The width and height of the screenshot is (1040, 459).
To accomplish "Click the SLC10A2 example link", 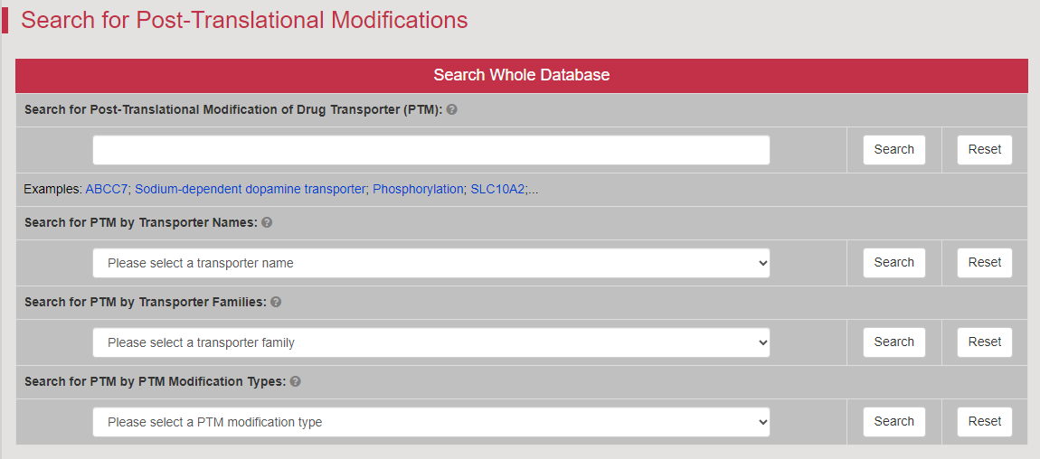I will point(497,190).
